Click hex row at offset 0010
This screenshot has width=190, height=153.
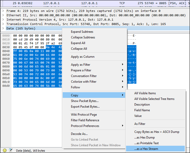click(x=37, y=40)
